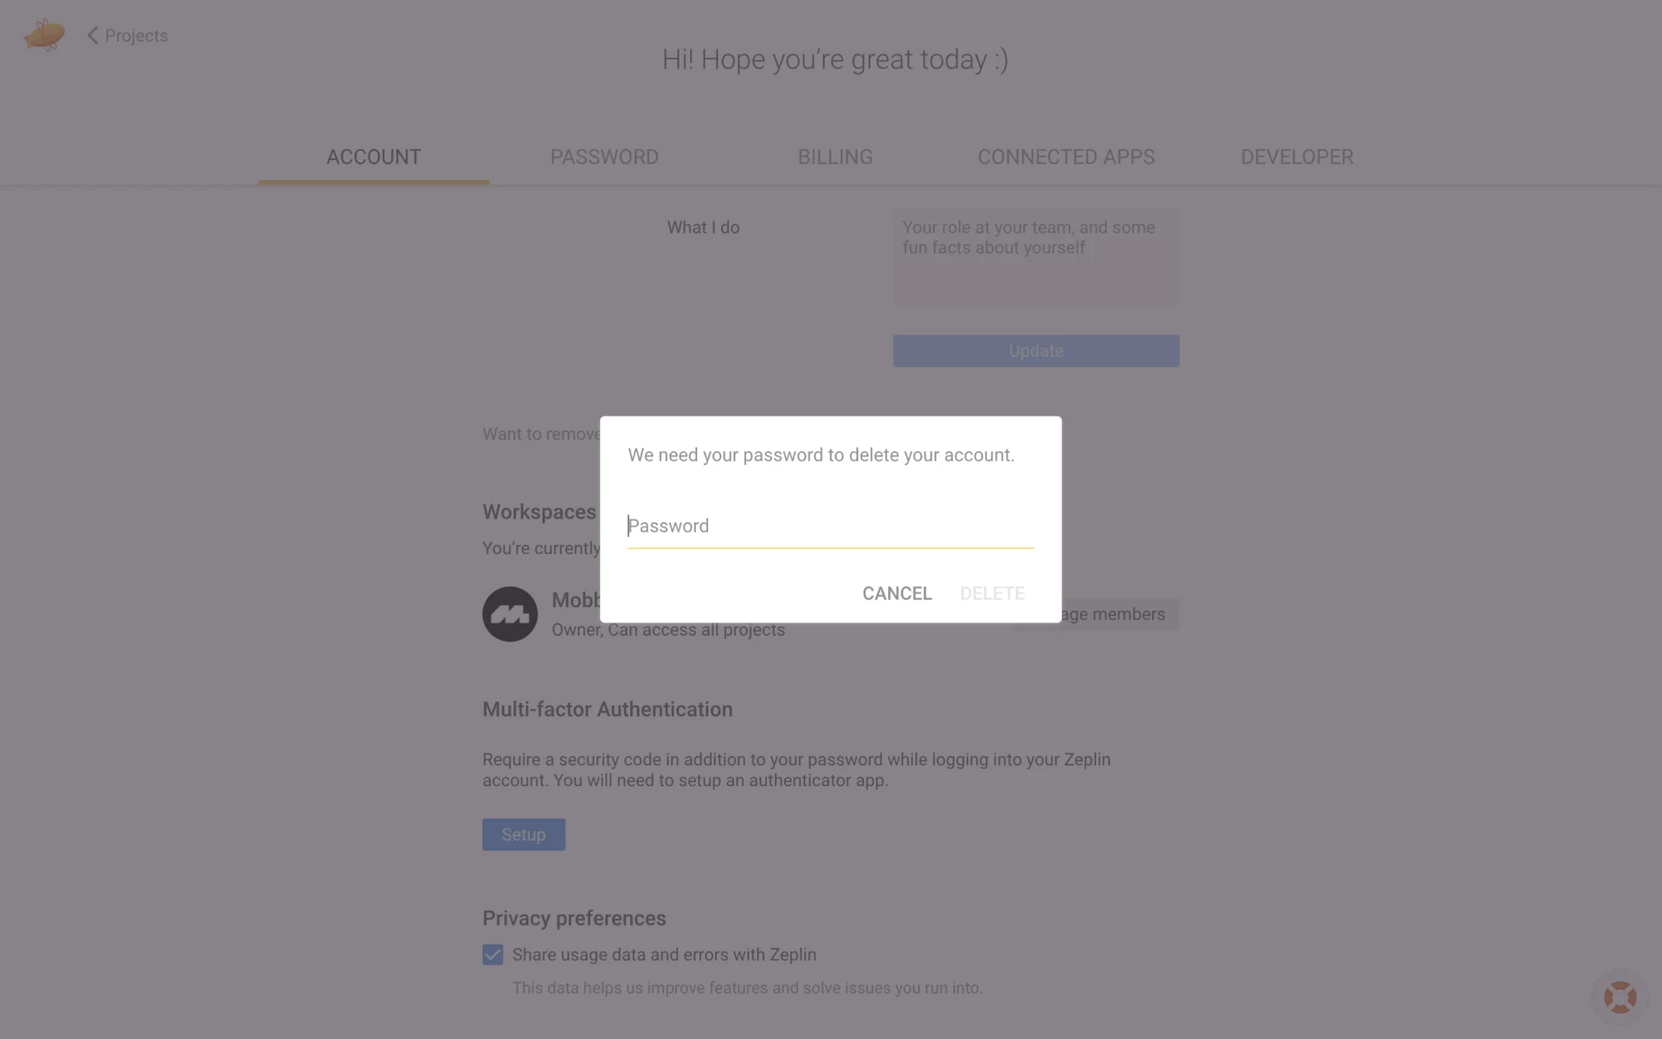Screen dimensions: 1662x1039
Task: Click the Update profile button
Action: pos(1035,351)
